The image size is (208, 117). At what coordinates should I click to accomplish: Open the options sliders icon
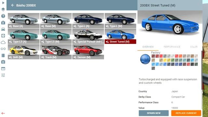[3, 75]
